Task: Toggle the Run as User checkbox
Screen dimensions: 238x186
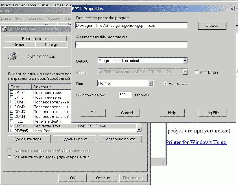Action: (x=165, y=83)
